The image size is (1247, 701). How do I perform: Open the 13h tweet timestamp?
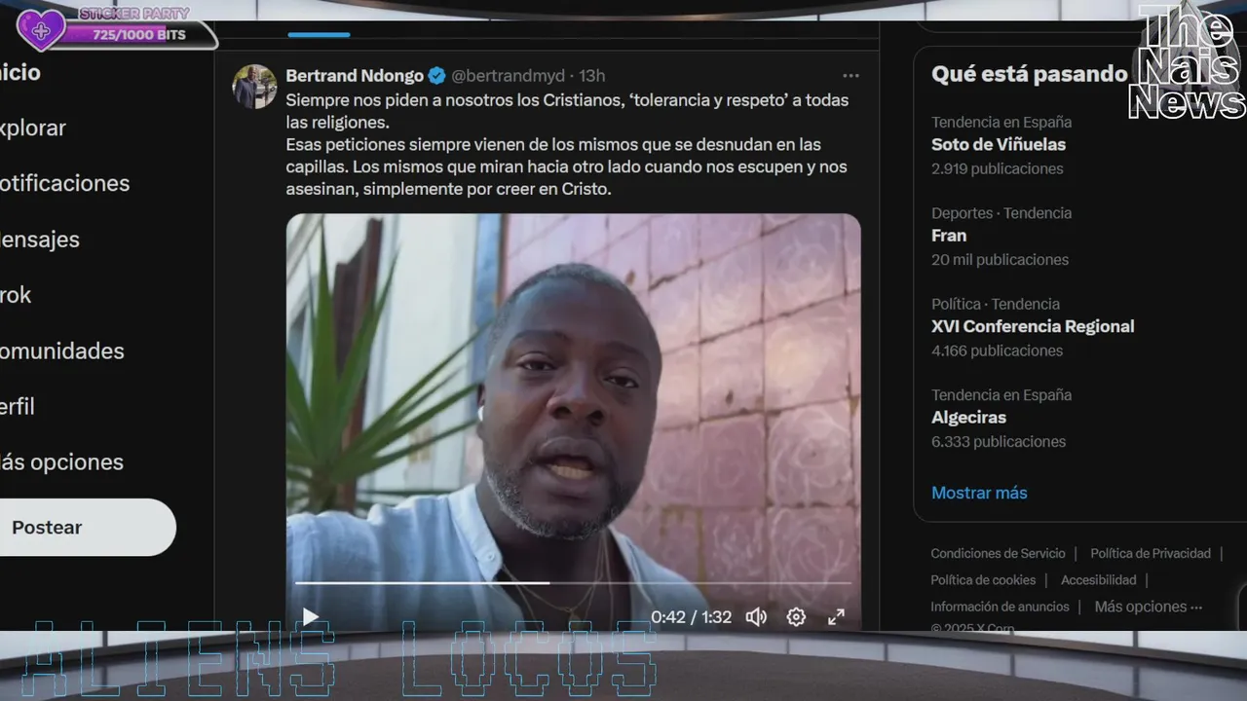tap(592, 76)
